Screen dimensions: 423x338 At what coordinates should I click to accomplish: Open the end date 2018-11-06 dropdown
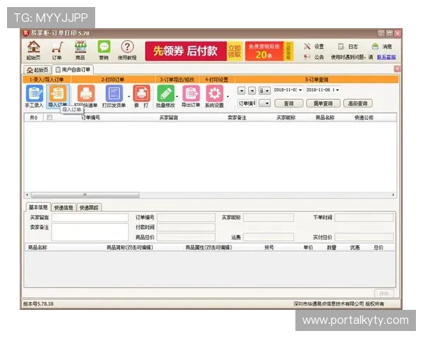tap(338, 90)
